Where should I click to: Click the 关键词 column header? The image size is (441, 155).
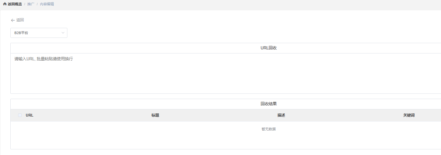409,115
